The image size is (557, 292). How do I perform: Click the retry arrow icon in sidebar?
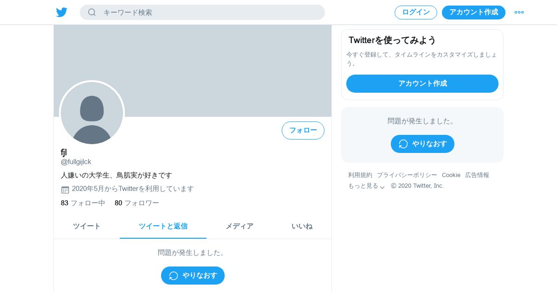403,144
